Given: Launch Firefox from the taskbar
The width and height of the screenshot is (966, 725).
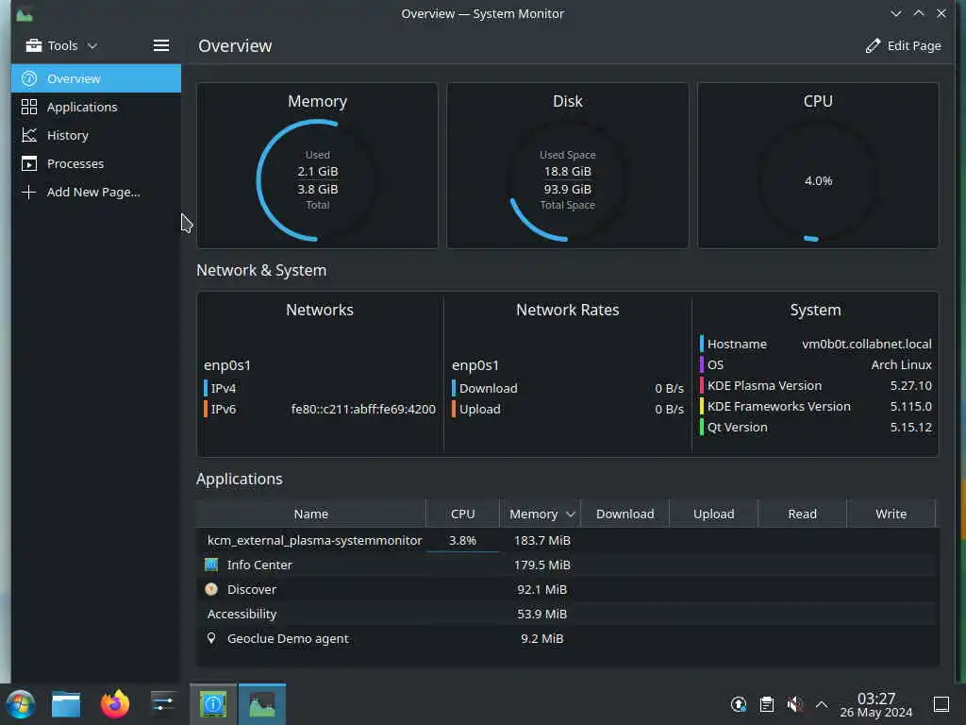Looking at the screenshot, I should coord(114,704).
